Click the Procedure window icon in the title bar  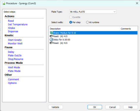4,4
